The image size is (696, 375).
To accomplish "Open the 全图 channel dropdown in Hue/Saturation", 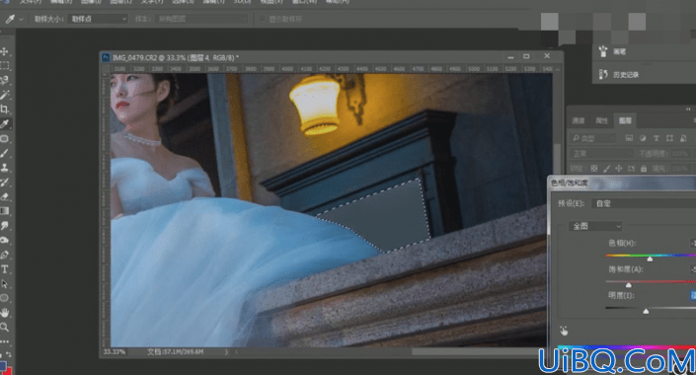I will (x=595, y=226).
